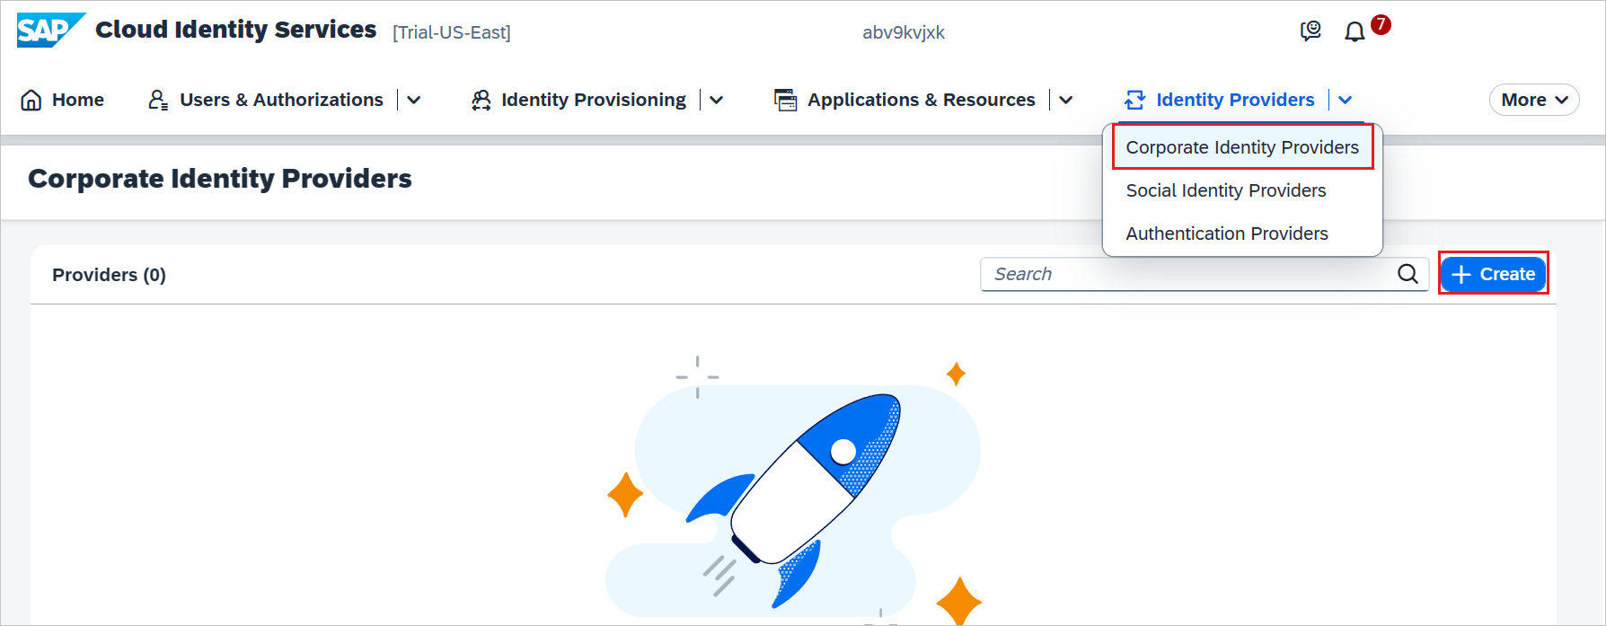Open Users & Authorizations tab
Screen dimensions: 1606x626
[x=281, y=100]
